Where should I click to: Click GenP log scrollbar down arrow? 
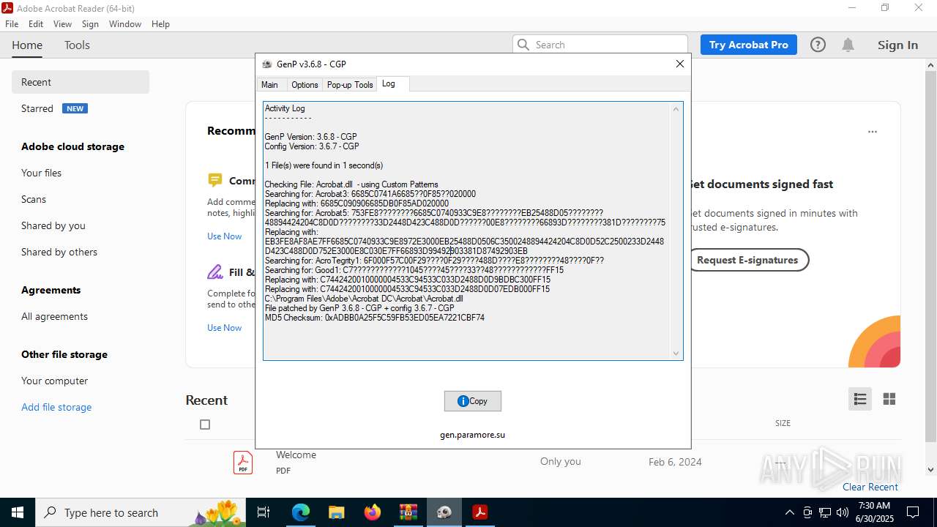676,354
